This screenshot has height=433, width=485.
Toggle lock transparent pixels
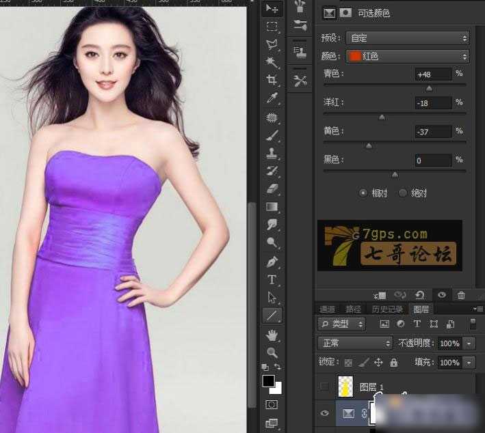348,363
